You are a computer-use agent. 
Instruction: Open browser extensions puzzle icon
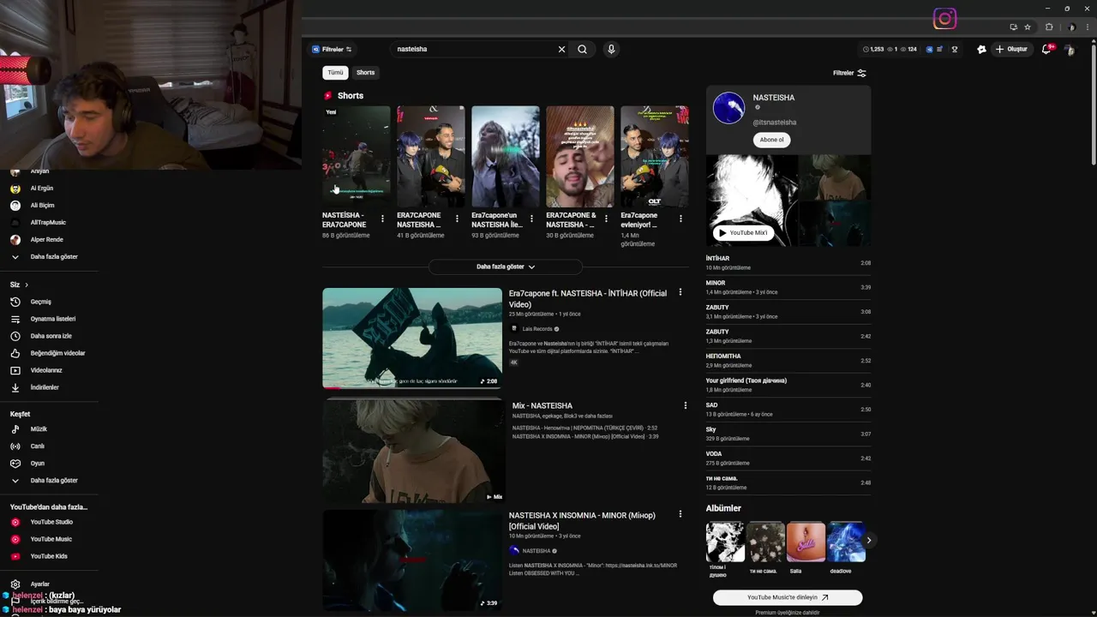point(1049,27)
